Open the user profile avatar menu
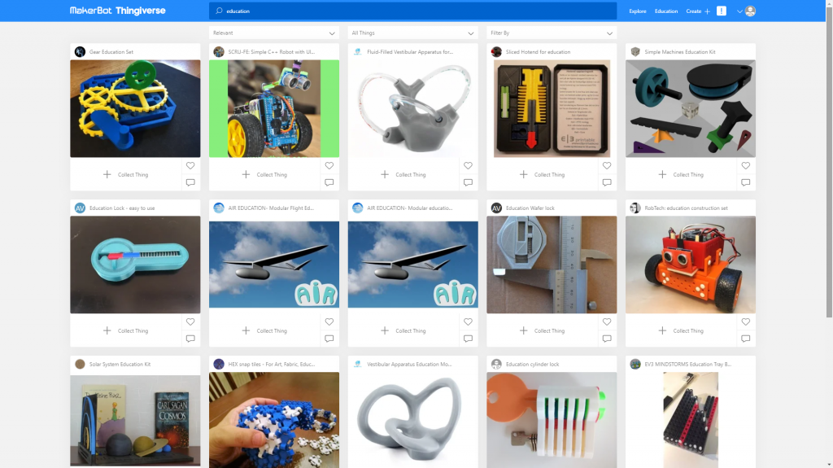This screenshot has width=833, height=468. click(x=750, y=11)
